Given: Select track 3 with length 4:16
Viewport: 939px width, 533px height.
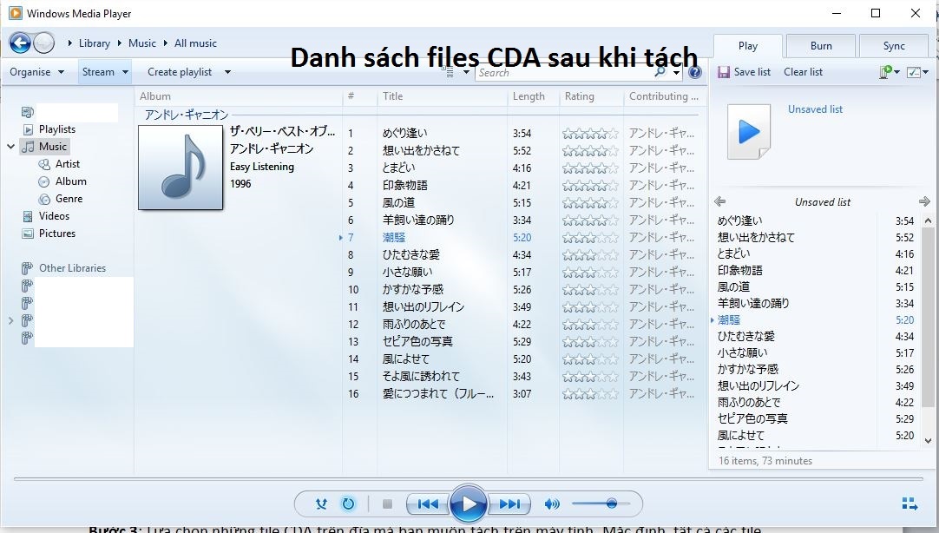Looking at the screenshot, I should point(521,168).
